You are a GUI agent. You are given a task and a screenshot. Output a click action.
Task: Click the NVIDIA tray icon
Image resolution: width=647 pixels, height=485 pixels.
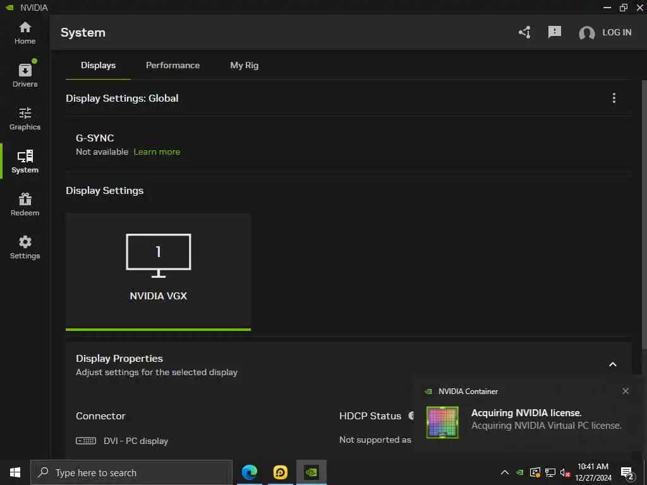point(520,472)
